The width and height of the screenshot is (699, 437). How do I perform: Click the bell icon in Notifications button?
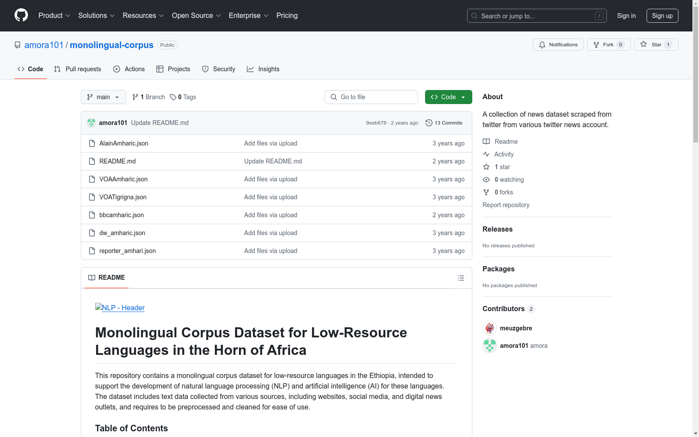click(542, 45)
